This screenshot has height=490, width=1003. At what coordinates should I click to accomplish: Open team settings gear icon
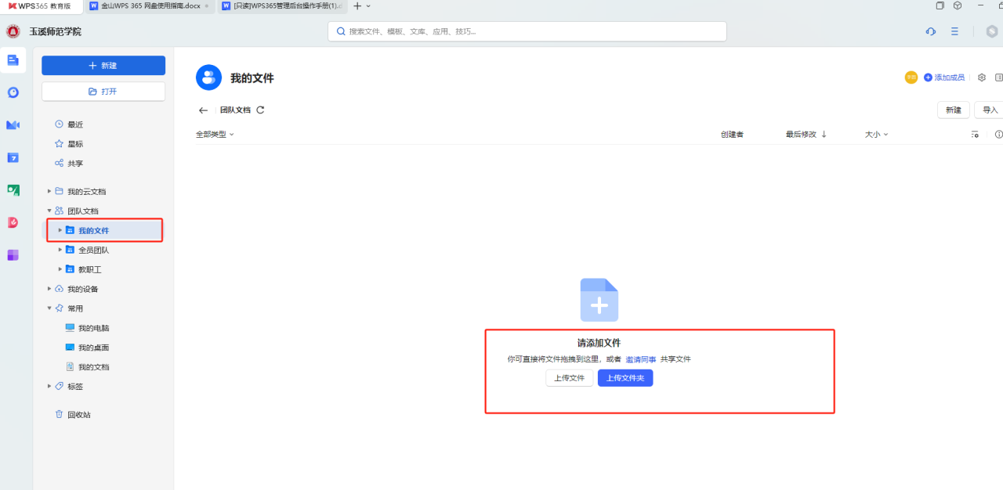(x=981, y=77)
